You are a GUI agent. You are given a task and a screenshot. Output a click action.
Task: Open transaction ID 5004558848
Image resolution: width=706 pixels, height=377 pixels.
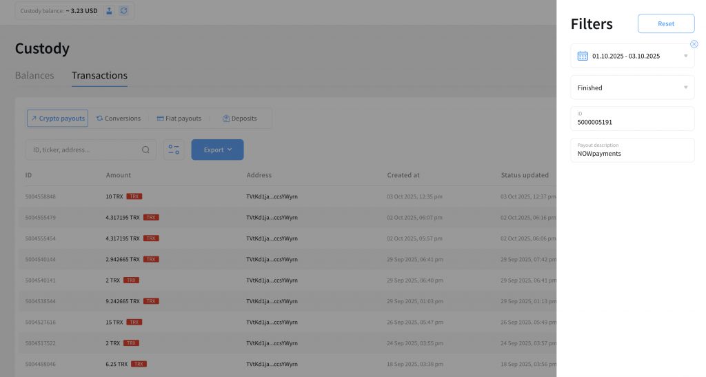41,196
